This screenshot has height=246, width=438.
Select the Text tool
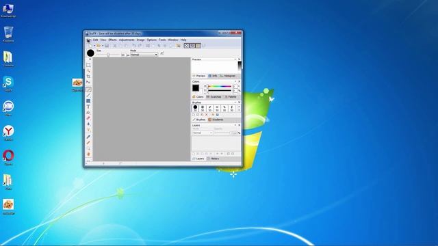(x=88, y=107)
